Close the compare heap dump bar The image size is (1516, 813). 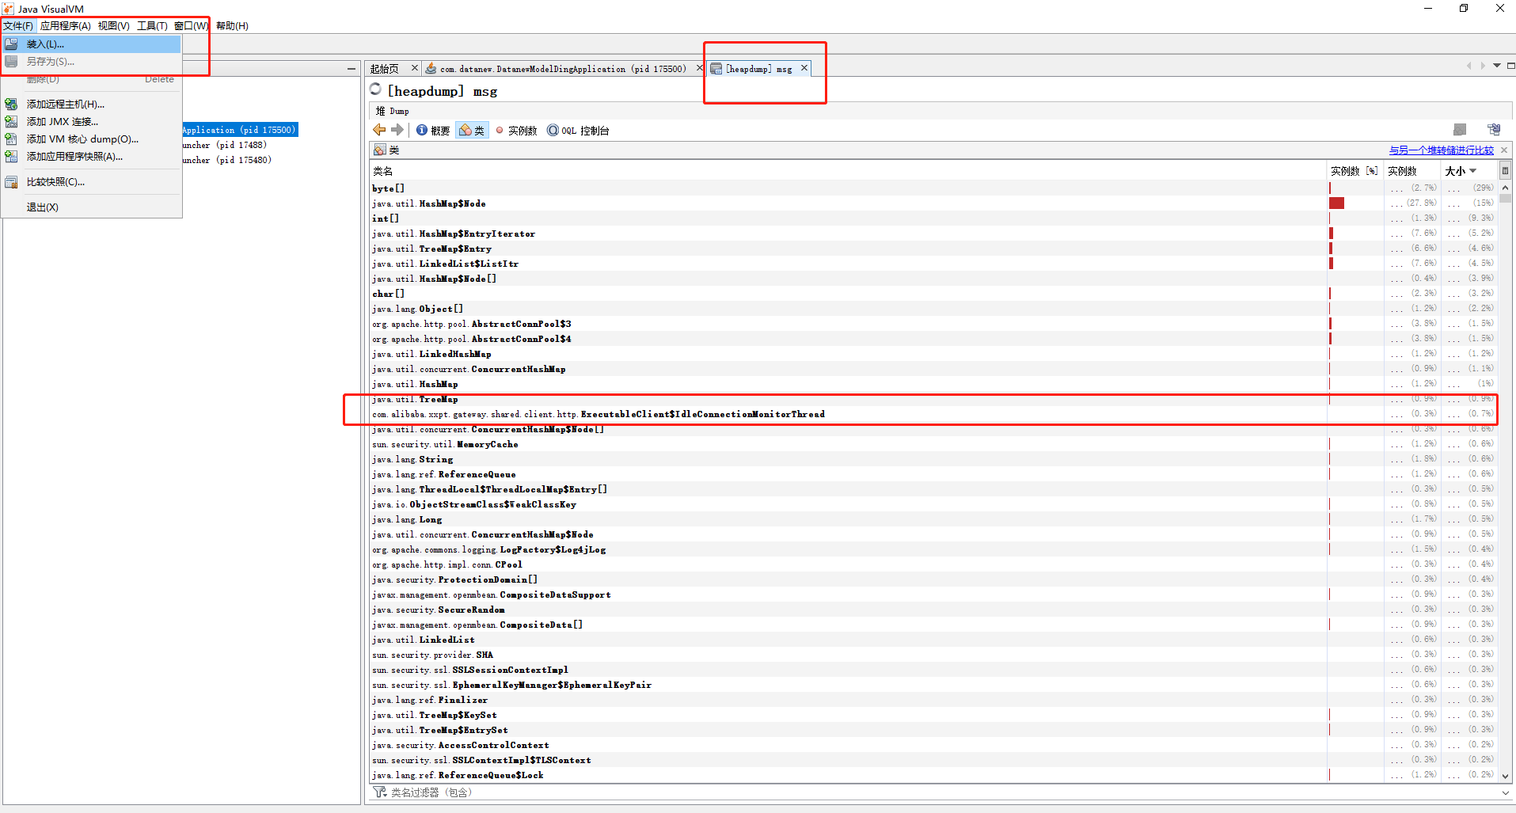[x=1504, y=150]
